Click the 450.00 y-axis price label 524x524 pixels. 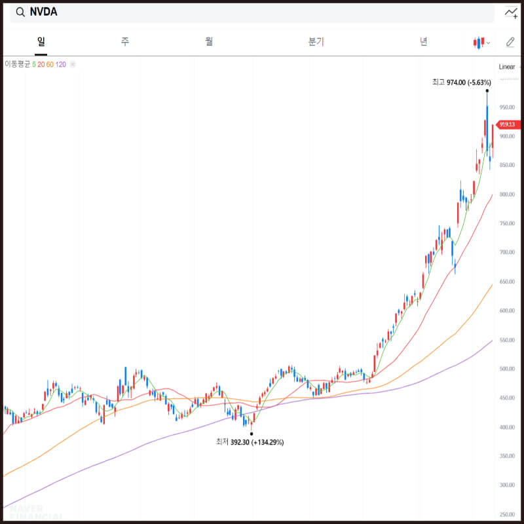pyautogui.click(x=507, y=398)
